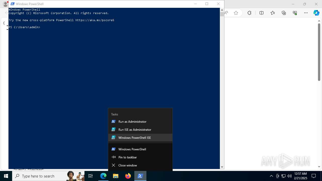Toggle Edge split screen view

261,13
